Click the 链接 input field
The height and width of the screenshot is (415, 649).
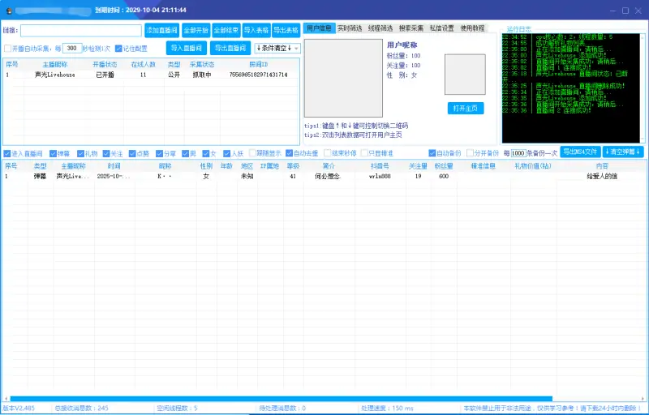tap(80, 30)
